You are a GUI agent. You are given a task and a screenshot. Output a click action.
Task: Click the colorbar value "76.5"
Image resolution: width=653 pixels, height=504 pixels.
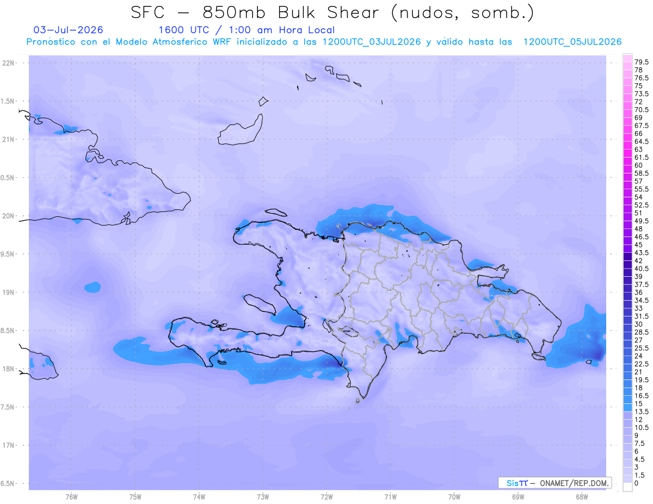pyautogui.click(x=642, y=78)
